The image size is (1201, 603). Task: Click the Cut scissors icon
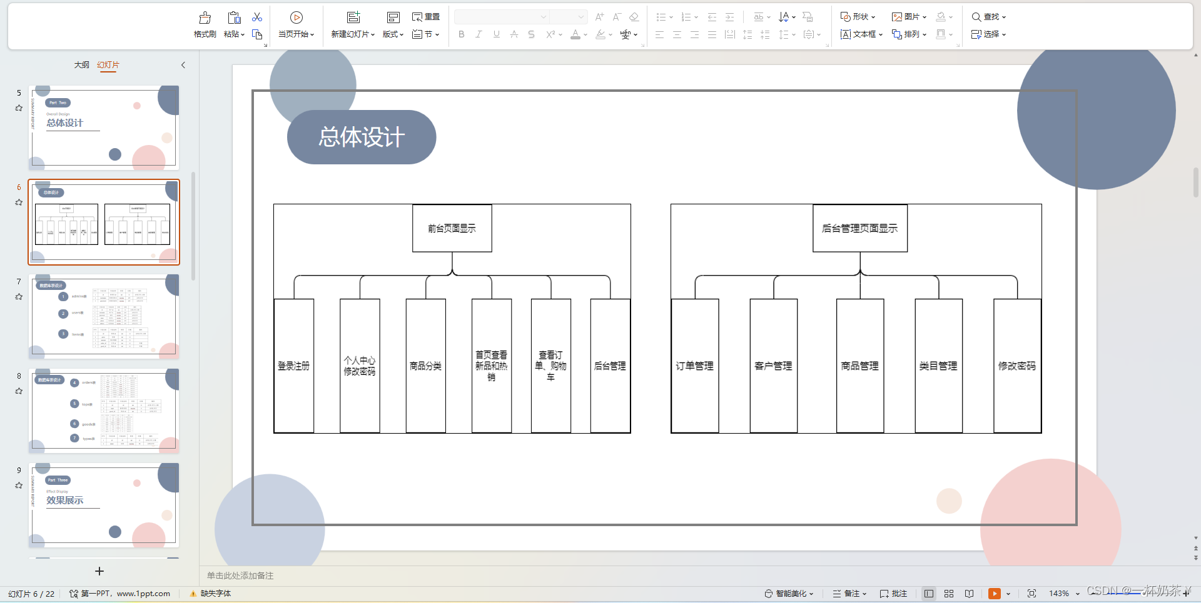click(x=257, y=17)
